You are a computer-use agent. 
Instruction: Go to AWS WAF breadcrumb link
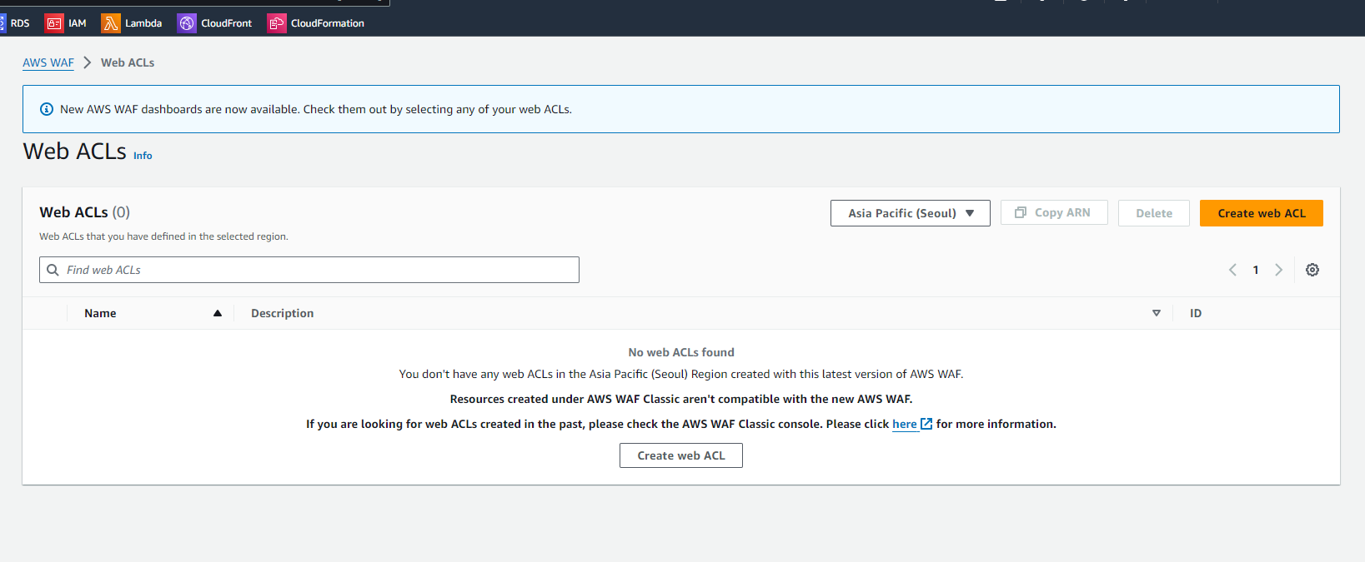pos(48,62)
